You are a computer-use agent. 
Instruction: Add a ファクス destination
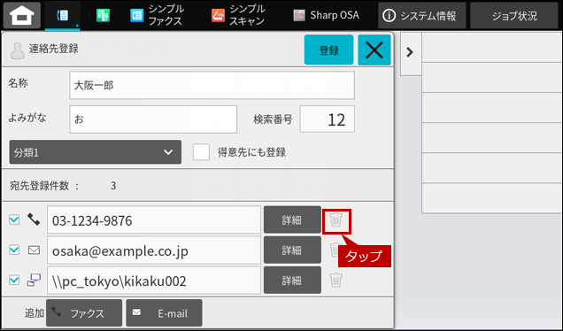84,313
